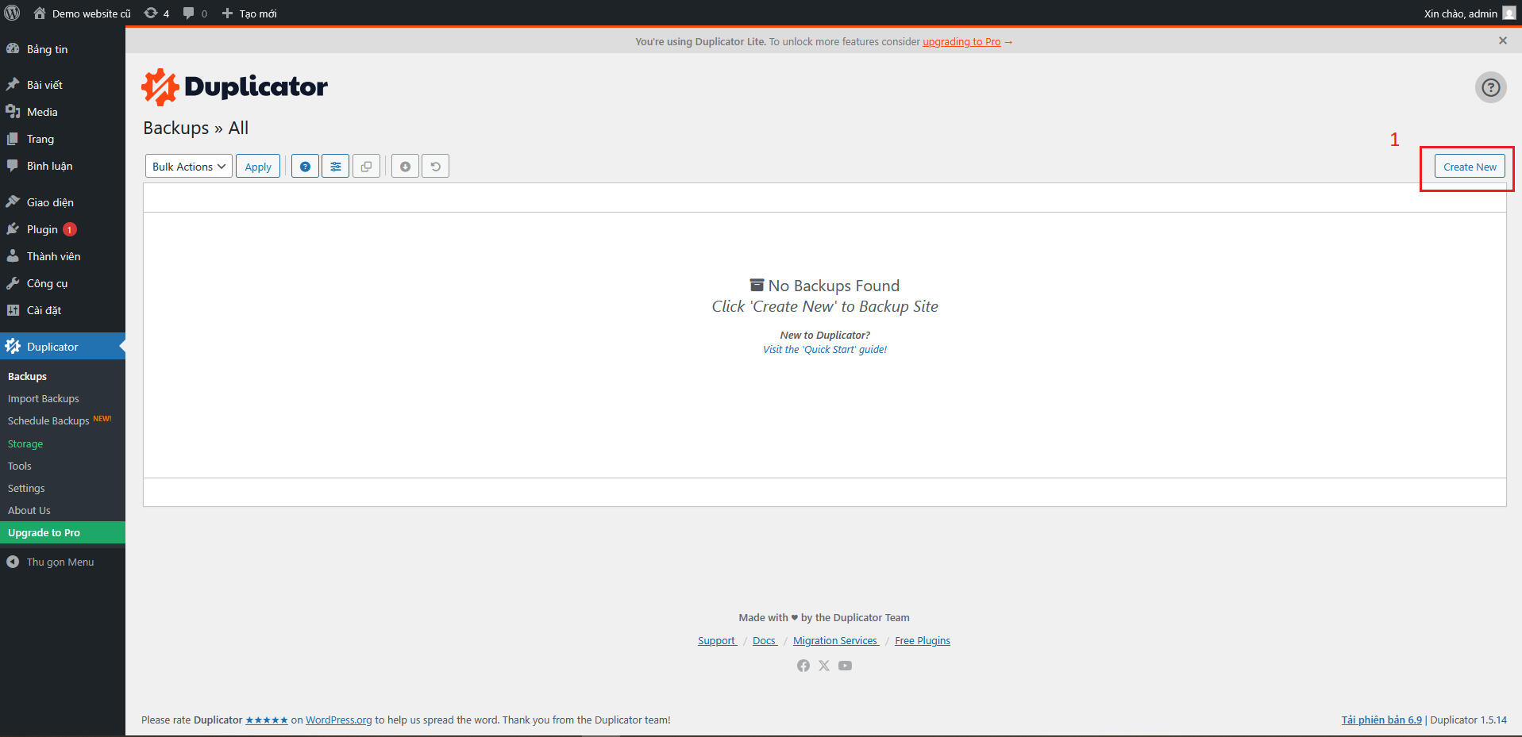Collapse the sidebar with Thu gọn Menu
The height and width of the screenshot is (737, 1522).
pos(60,562)
